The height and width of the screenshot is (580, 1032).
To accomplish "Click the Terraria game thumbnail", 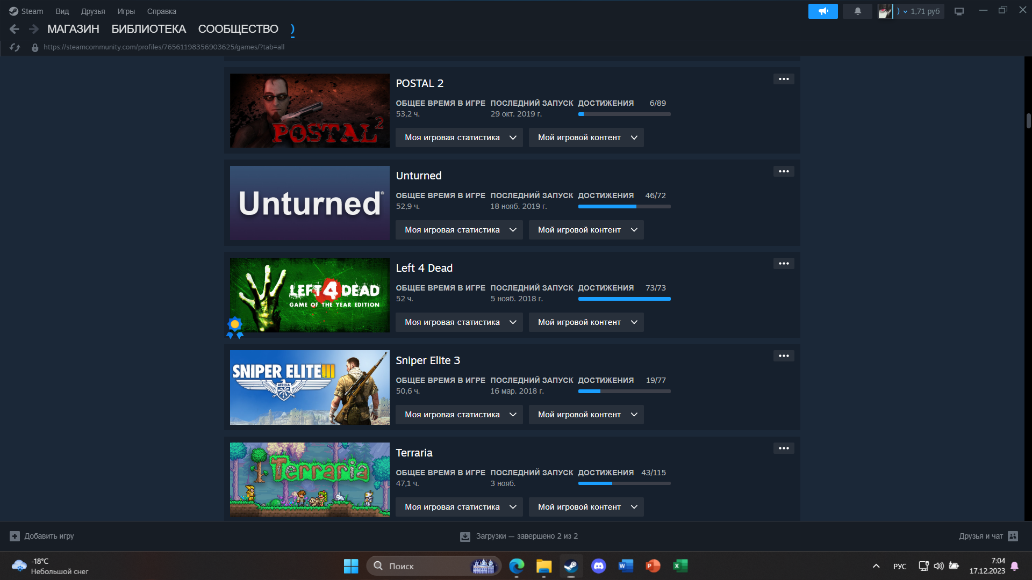I will point(310,480).
